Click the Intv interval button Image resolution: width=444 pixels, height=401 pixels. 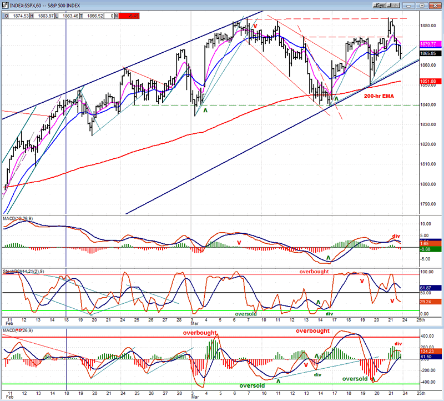tap(395, 6)
